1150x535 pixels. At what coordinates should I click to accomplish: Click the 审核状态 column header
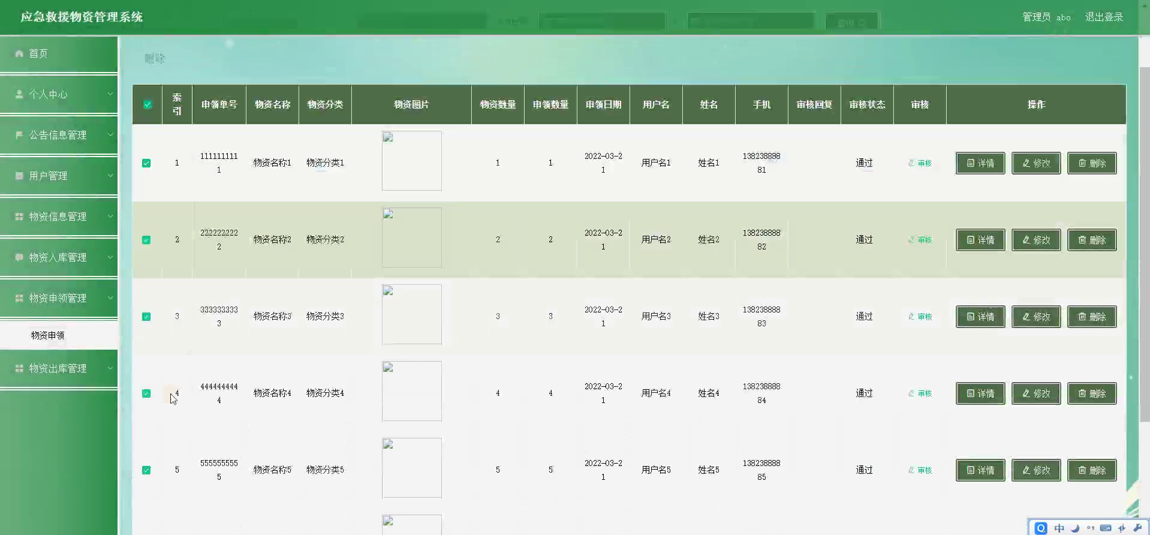[x=867, y=104]
